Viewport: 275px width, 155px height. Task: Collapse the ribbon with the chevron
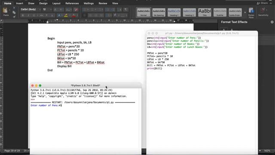pyautogui.click(x=271, y=3)
